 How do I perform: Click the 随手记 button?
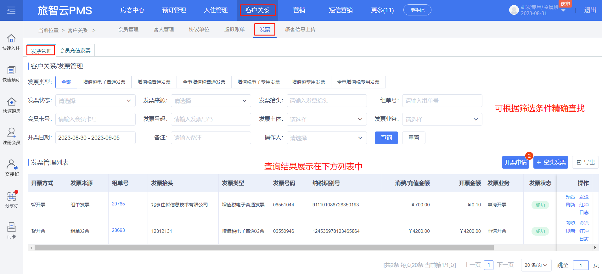[x=417, y=10]
